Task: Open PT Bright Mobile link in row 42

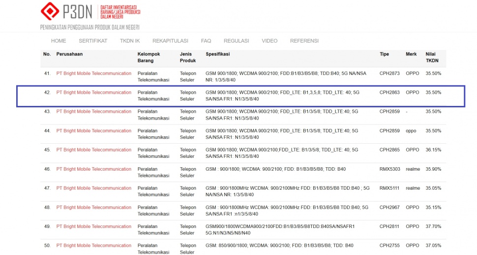Action: pyautogui.click(x=94, y=93)
